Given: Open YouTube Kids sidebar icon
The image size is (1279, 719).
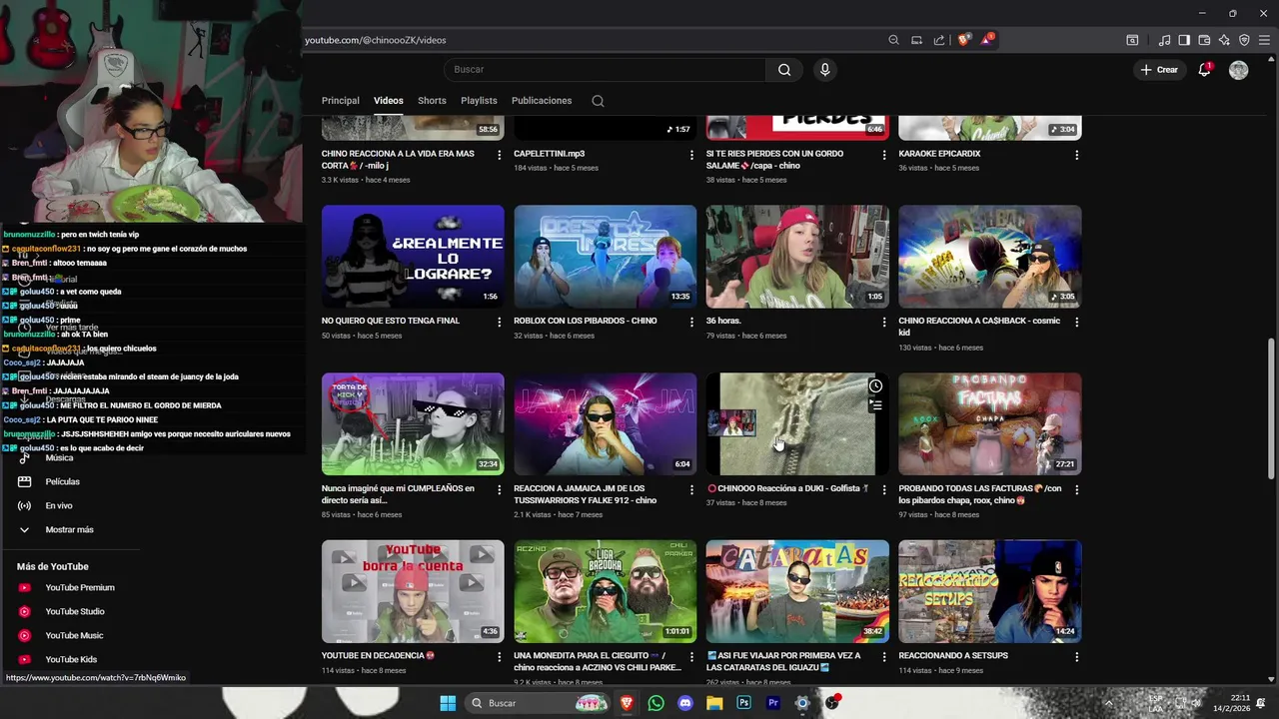Looking at the screenshot, I should click(x=24, y=660).
